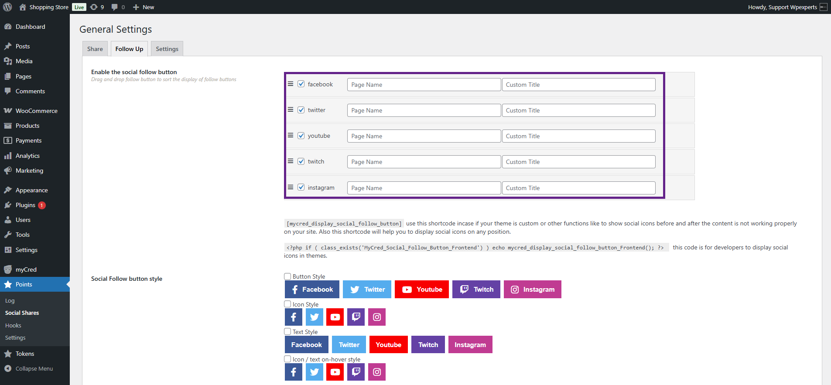831x385 pixels.
Task: Click the purple Twitch text style swatch
Action: point(428,344)
